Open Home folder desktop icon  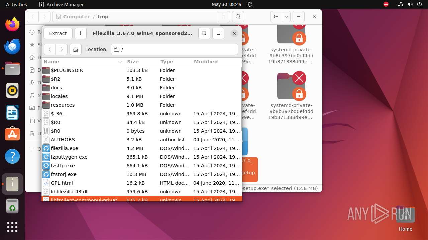pos(406,219)
